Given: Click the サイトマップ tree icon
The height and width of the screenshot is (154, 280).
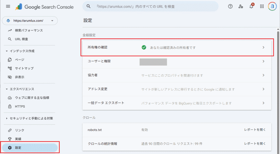Looking at the screenshot, I should 10,68.
